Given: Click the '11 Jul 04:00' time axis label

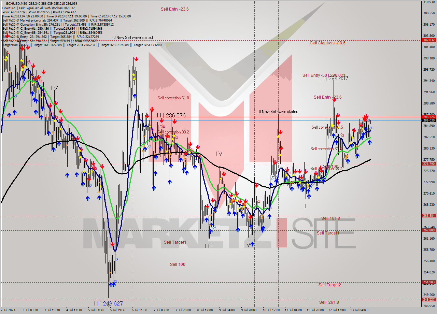Looking at the screenshot, I should (x=293, y=310).
